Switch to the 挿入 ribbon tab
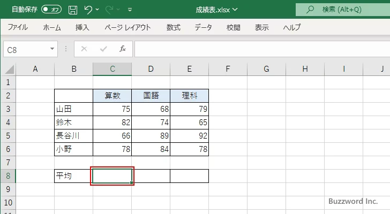This screenshot has height=214, width=390. point(82,27)
